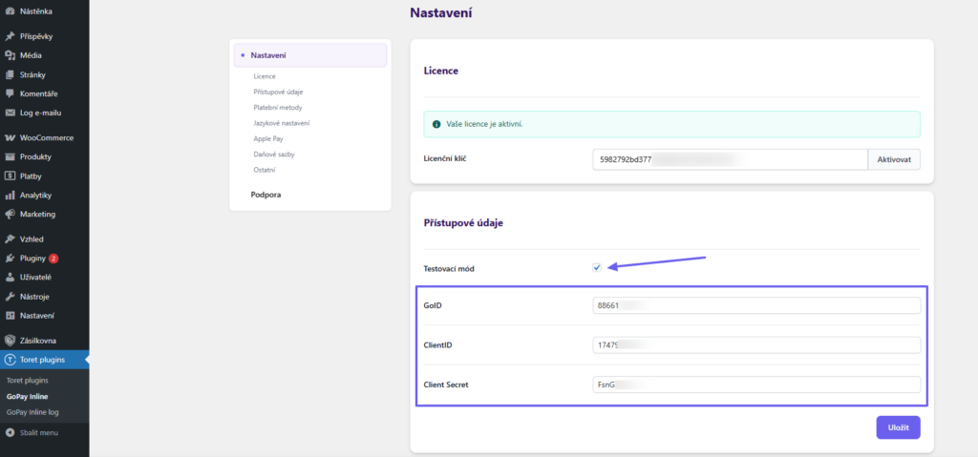Click the Log e-mailu envelope icon
Viewport: 978px width, 457px height.
[x=10, y=113]
